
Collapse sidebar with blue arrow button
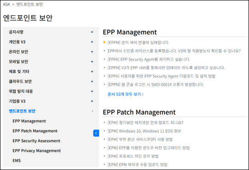click(96, 133)
